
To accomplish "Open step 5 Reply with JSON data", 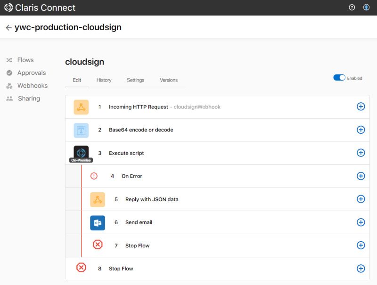I will click(152, 199).
